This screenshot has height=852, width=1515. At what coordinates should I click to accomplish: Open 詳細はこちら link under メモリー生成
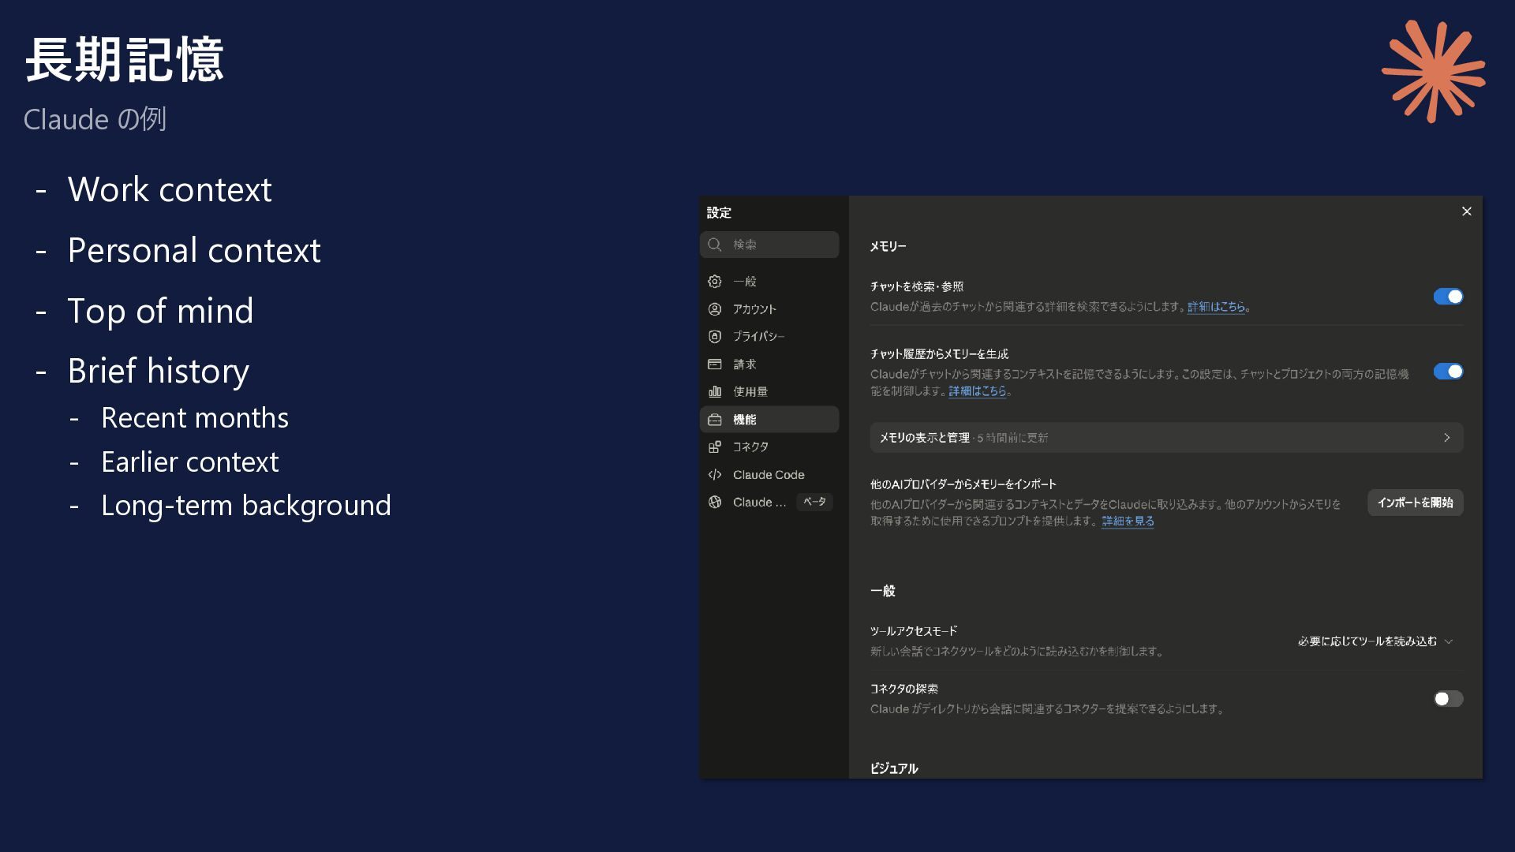pos(977,391)
